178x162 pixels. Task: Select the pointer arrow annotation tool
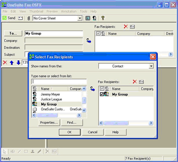(x=4, y=152)
